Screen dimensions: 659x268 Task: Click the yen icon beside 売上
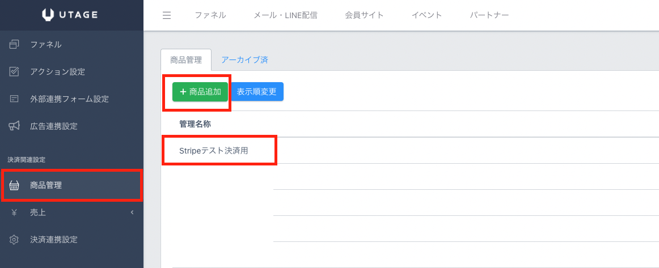click(15, 212)
